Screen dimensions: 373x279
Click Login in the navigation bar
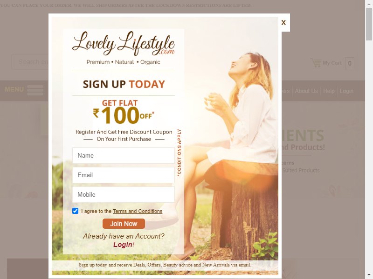coord(346,91)
